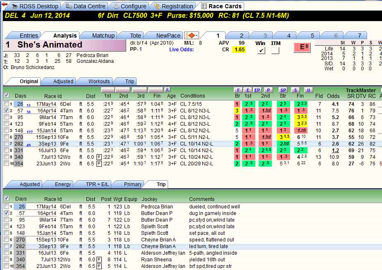The width and height of the screenshot is (382, 270).
Task: Click the blank button above 1st column
Action: 108,90
